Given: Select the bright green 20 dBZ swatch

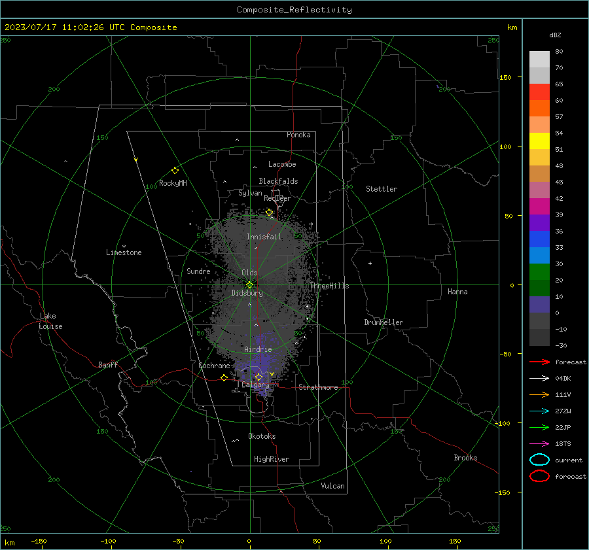Looking at the screenshot, I should coord(539,272).
